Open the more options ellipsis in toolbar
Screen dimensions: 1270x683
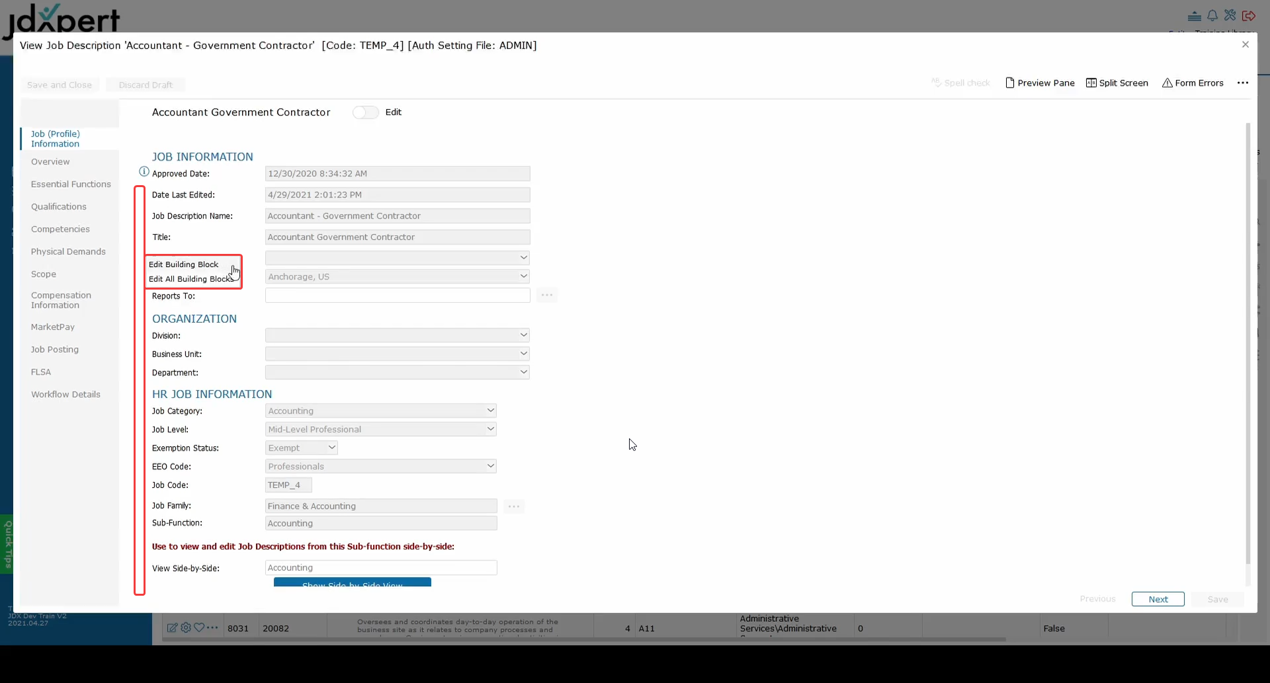[1243, 83]
